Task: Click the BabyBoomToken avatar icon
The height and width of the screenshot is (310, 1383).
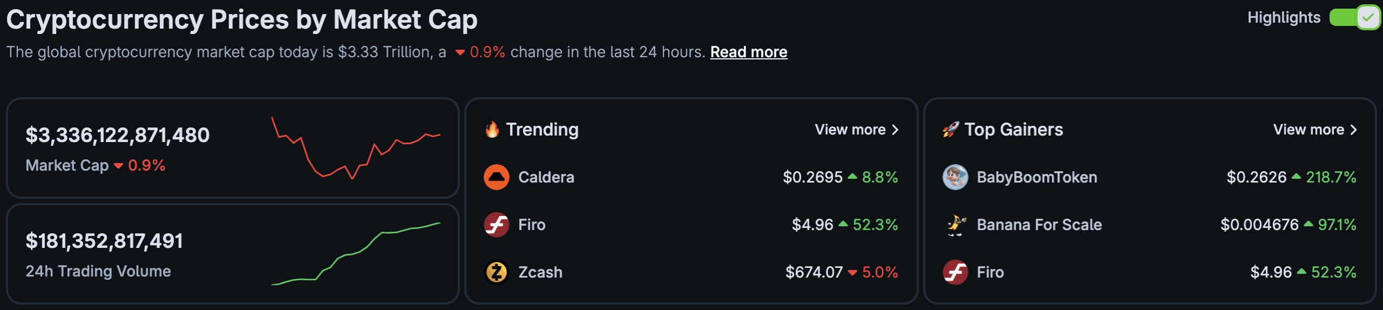Action: click(955, 177)
